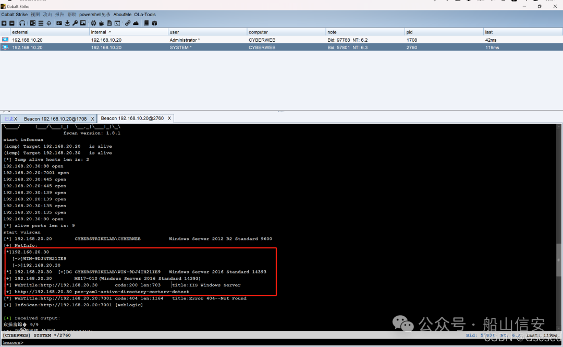Click CYBERWEB in the Administrator row
563x347 pixels.
pos(262,40)
